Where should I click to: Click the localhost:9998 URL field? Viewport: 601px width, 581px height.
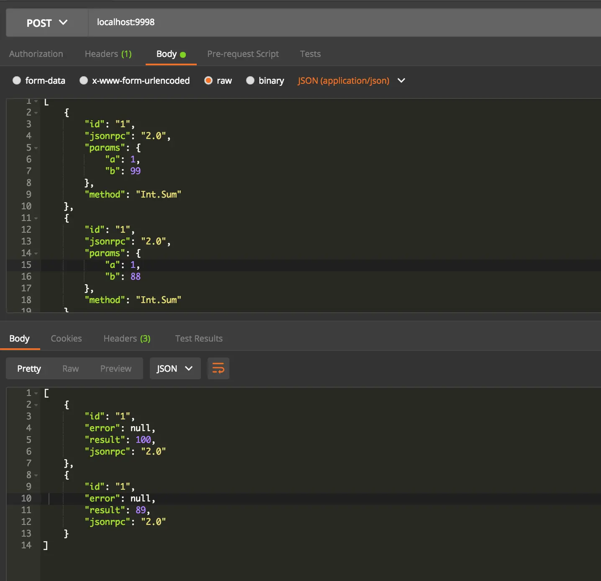(x=344, y=23)
